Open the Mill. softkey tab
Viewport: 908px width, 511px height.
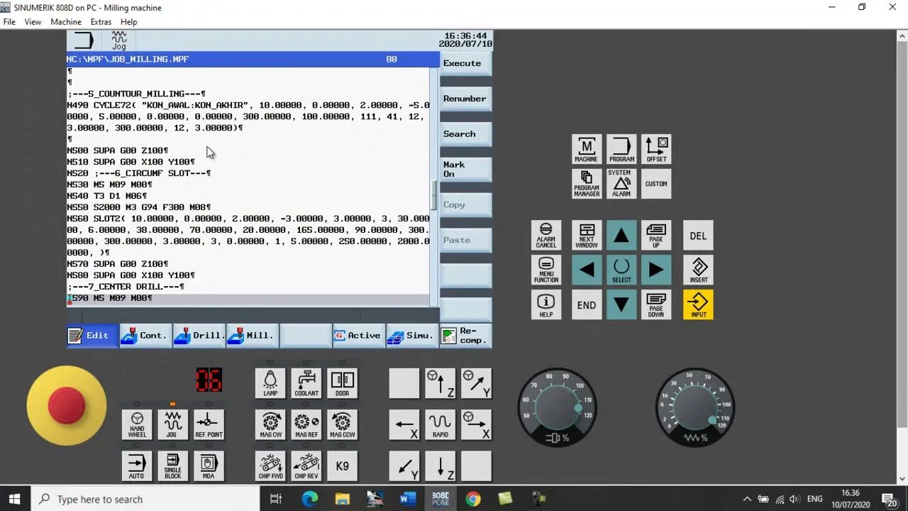pos(252,336)
